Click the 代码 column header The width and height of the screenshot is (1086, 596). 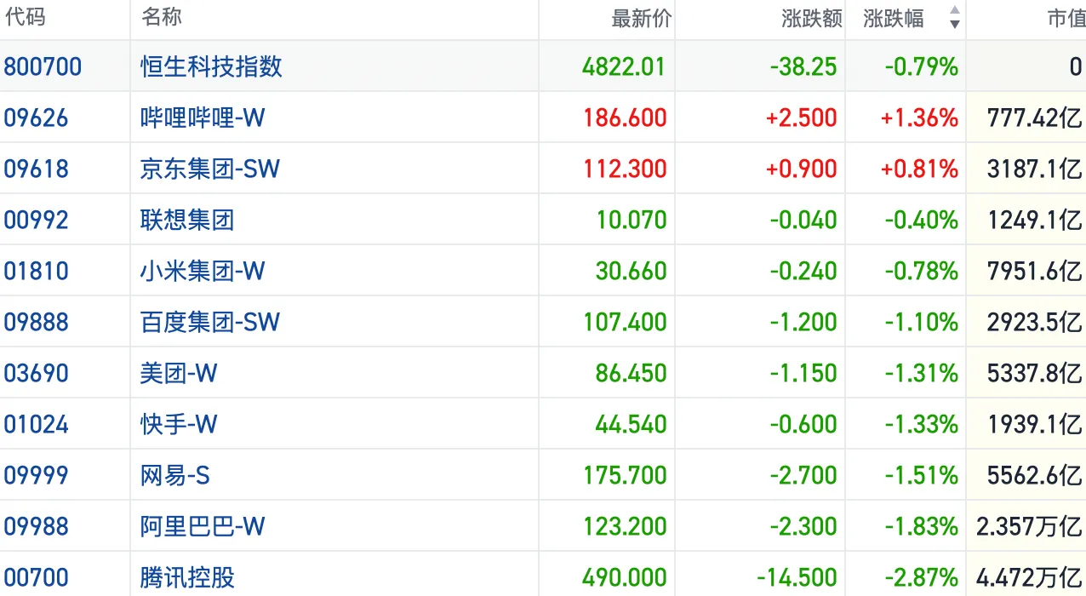25,18
